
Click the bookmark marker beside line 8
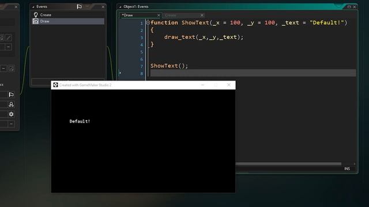(x=120, y=73)
